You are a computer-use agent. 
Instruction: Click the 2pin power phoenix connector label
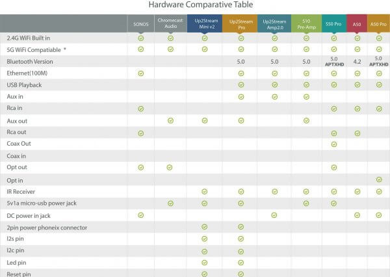point(46,227)
